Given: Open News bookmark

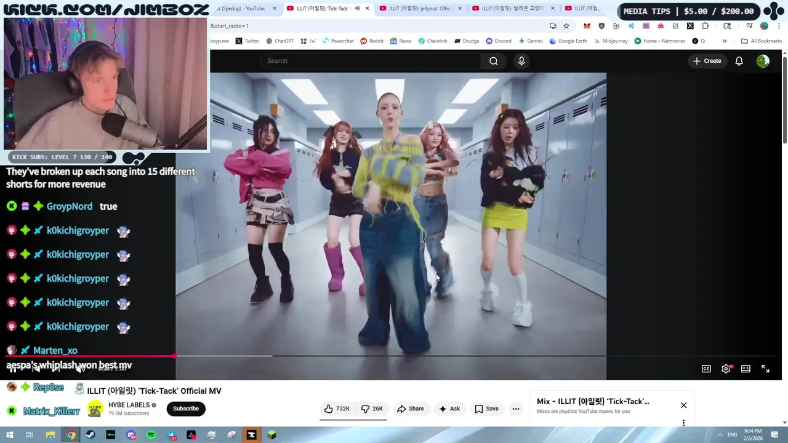Looking at the screenshot, I should coord(400,41).
